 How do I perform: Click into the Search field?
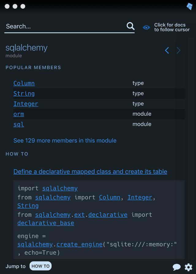tap(64, 26)
